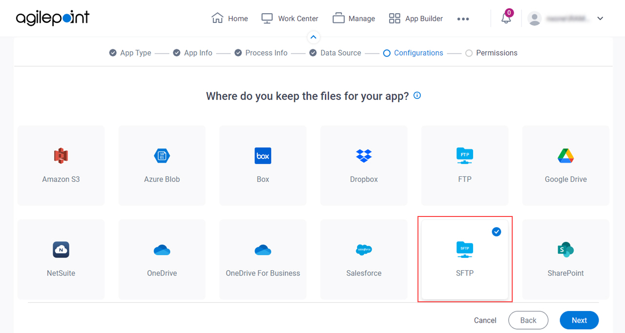
Task: Select the FTP folder icon
Action: coord(465,156)
